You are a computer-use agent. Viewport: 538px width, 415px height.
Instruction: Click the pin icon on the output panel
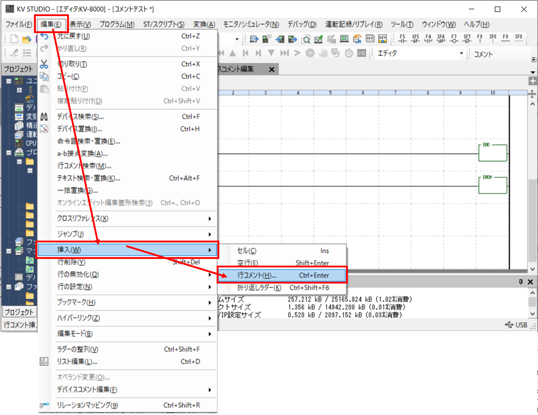coord(521,282)
